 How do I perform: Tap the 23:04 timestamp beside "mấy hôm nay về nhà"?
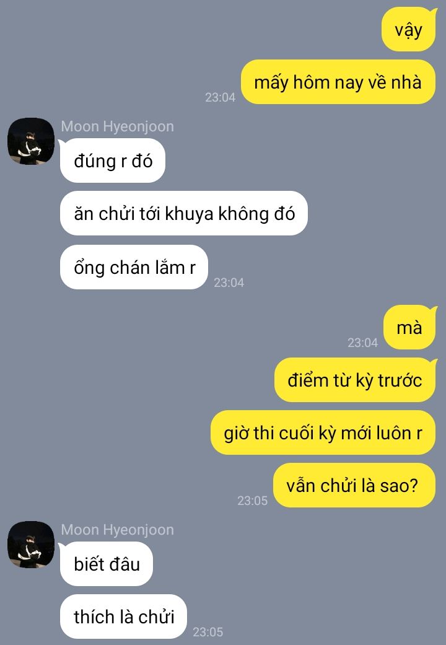click(220, 97)
